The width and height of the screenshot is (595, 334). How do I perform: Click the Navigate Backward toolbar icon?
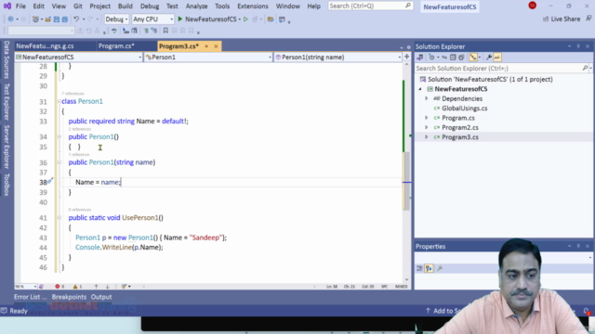[10, 19]
